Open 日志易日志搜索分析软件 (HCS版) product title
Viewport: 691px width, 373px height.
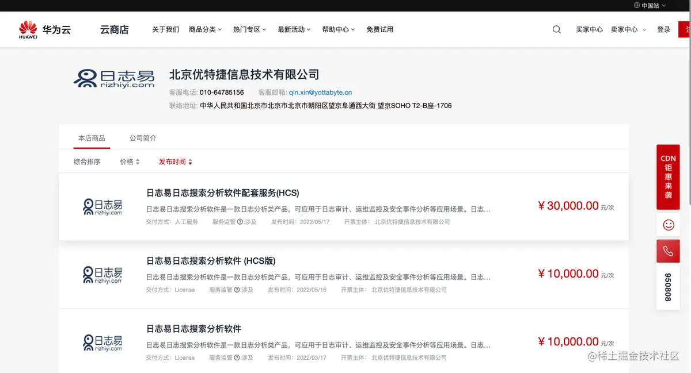tap(211, 260)
